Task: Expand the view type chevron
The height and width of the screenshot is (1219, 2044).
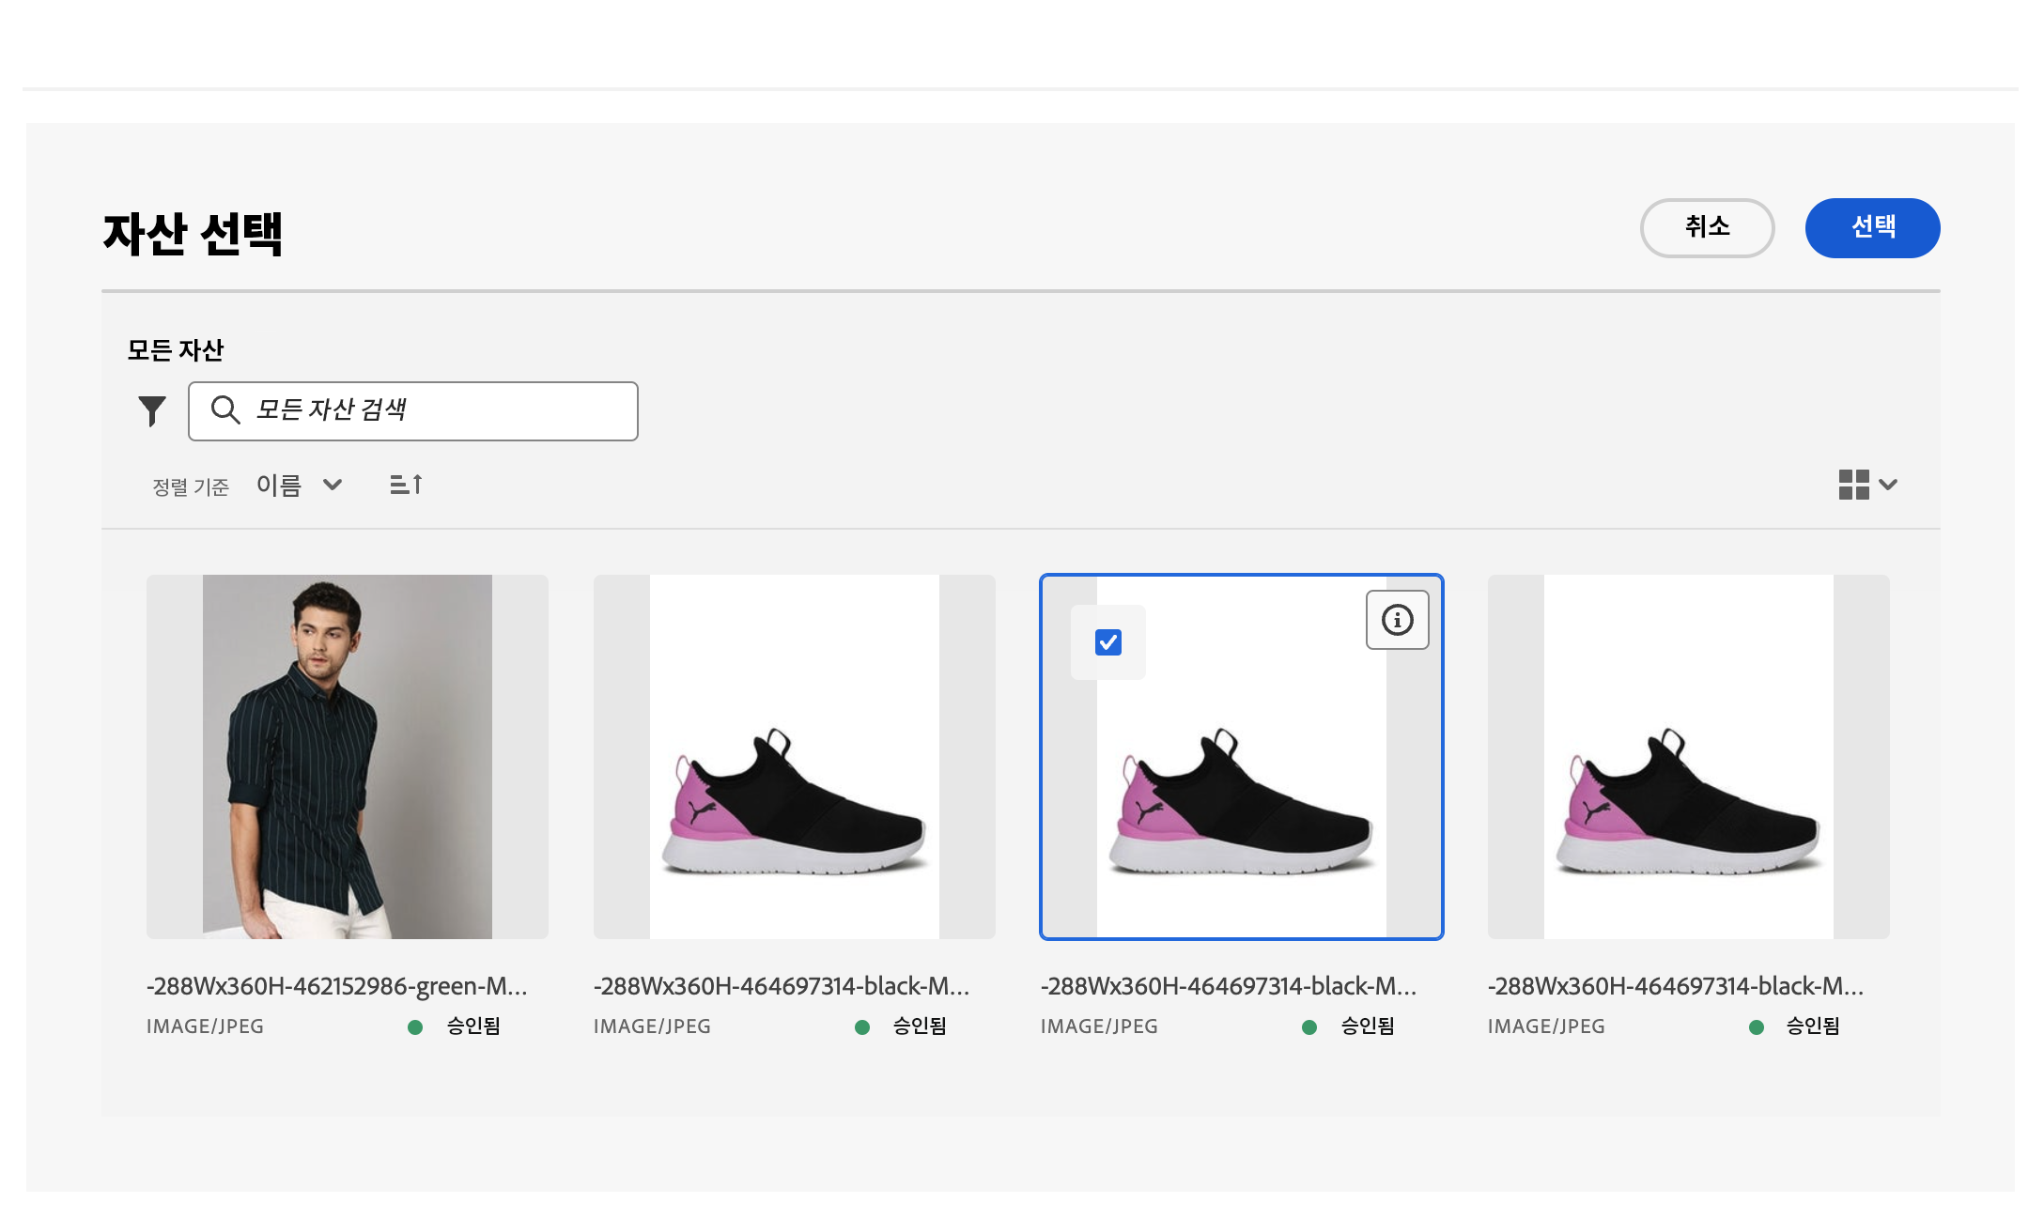Action: (x=1888, y=485)
